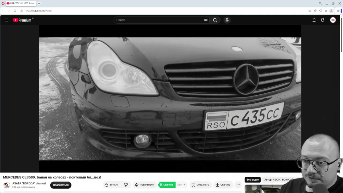Show site security lock info
The height and width of the screenshot is (193, 343).
[22, 11]
